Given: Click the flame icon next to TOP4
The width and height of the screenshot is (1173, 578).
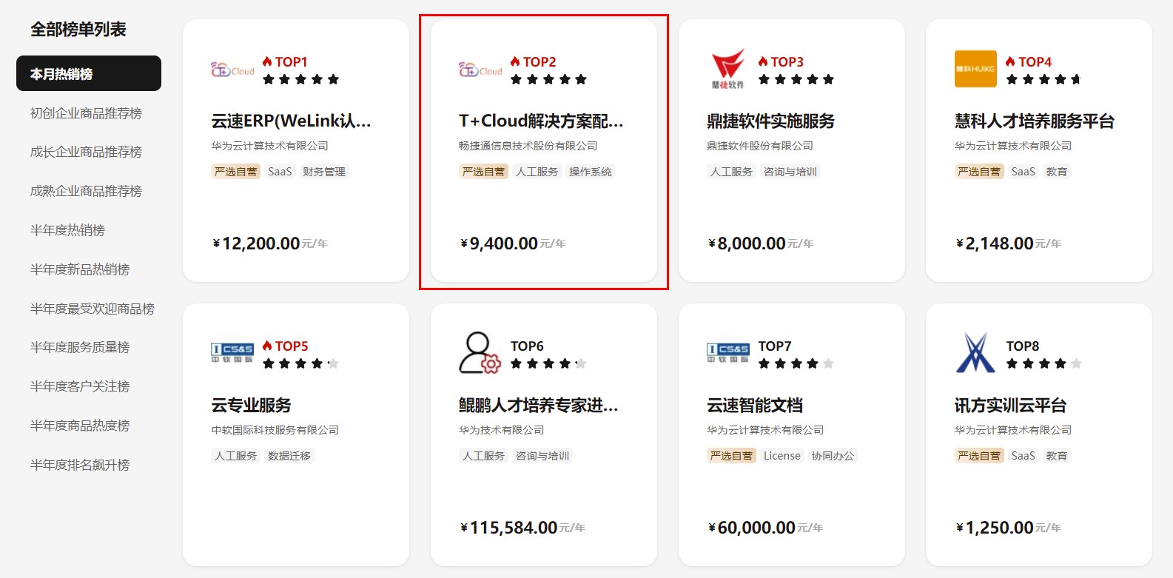Looking at the screenshot, I should point(1010,61).
